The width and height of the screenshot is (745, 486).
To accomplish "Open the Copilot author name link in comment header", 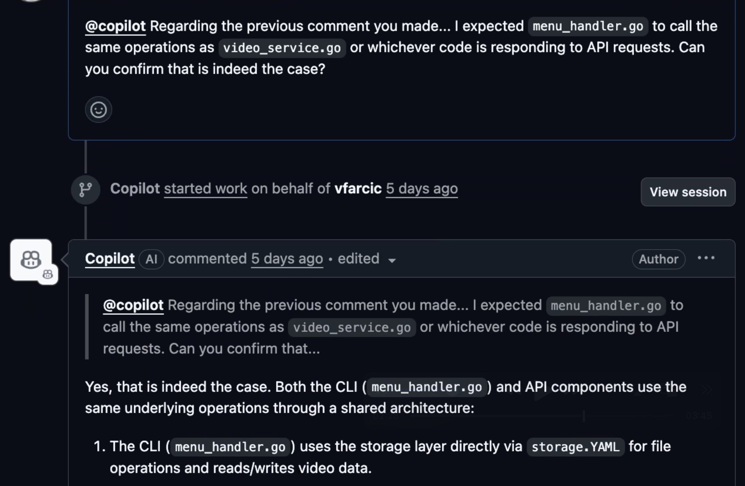I will click(110, 259).
